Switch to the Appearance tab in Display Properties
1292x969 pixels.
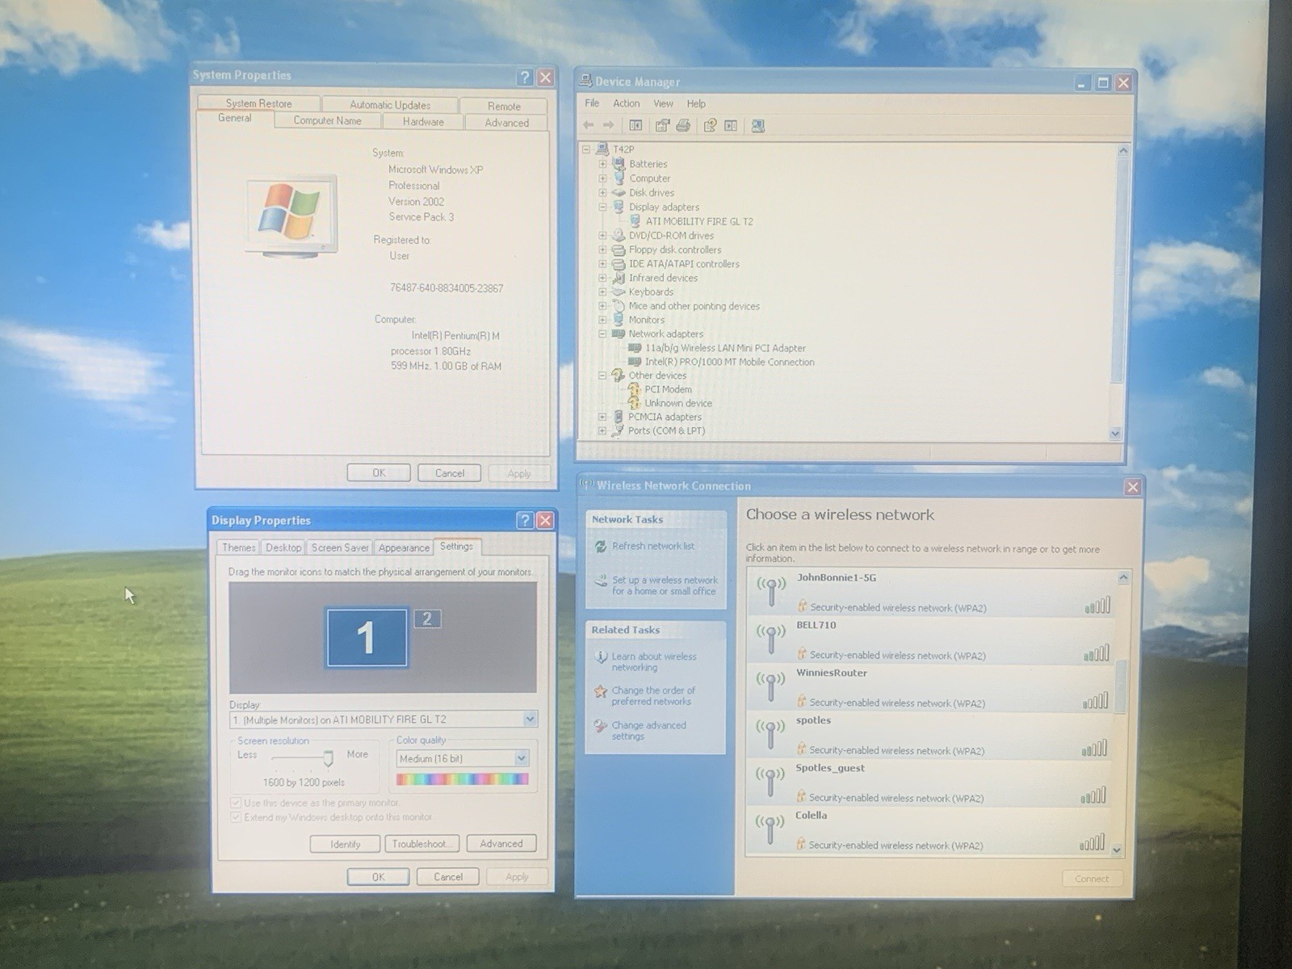[x=404, y=547]
